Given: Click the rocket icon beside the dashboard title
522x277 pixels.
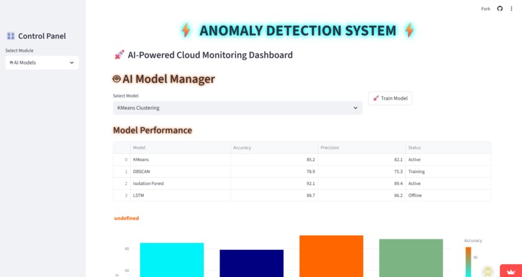Looking at the screenshot, I should pos(119,55).
